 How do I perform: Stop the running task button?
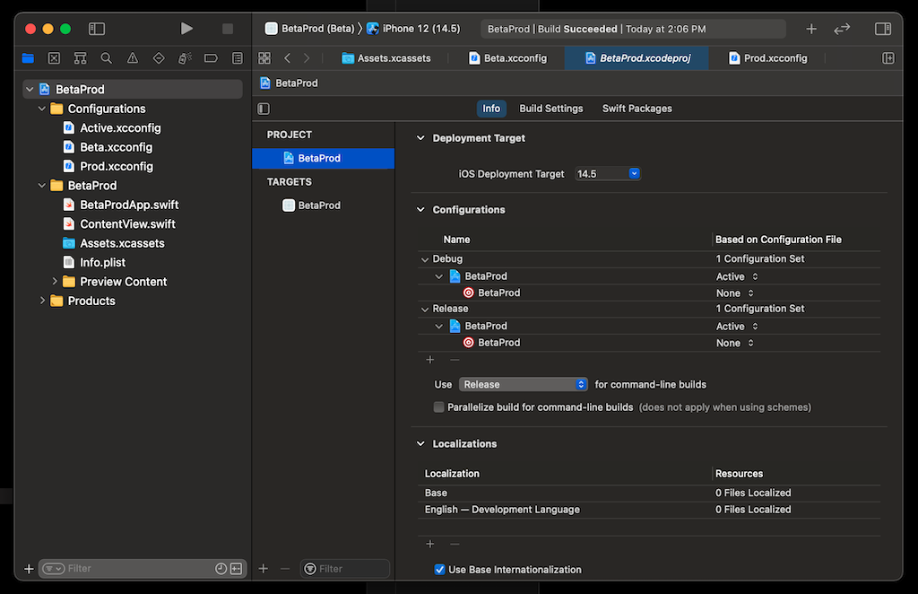[x=228, y=29]
